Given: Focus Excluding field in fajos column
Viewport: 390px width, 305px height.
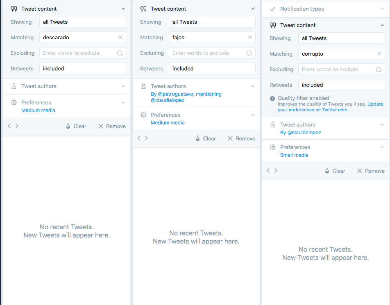Looking at the screenshot, I should coord(212,53).
